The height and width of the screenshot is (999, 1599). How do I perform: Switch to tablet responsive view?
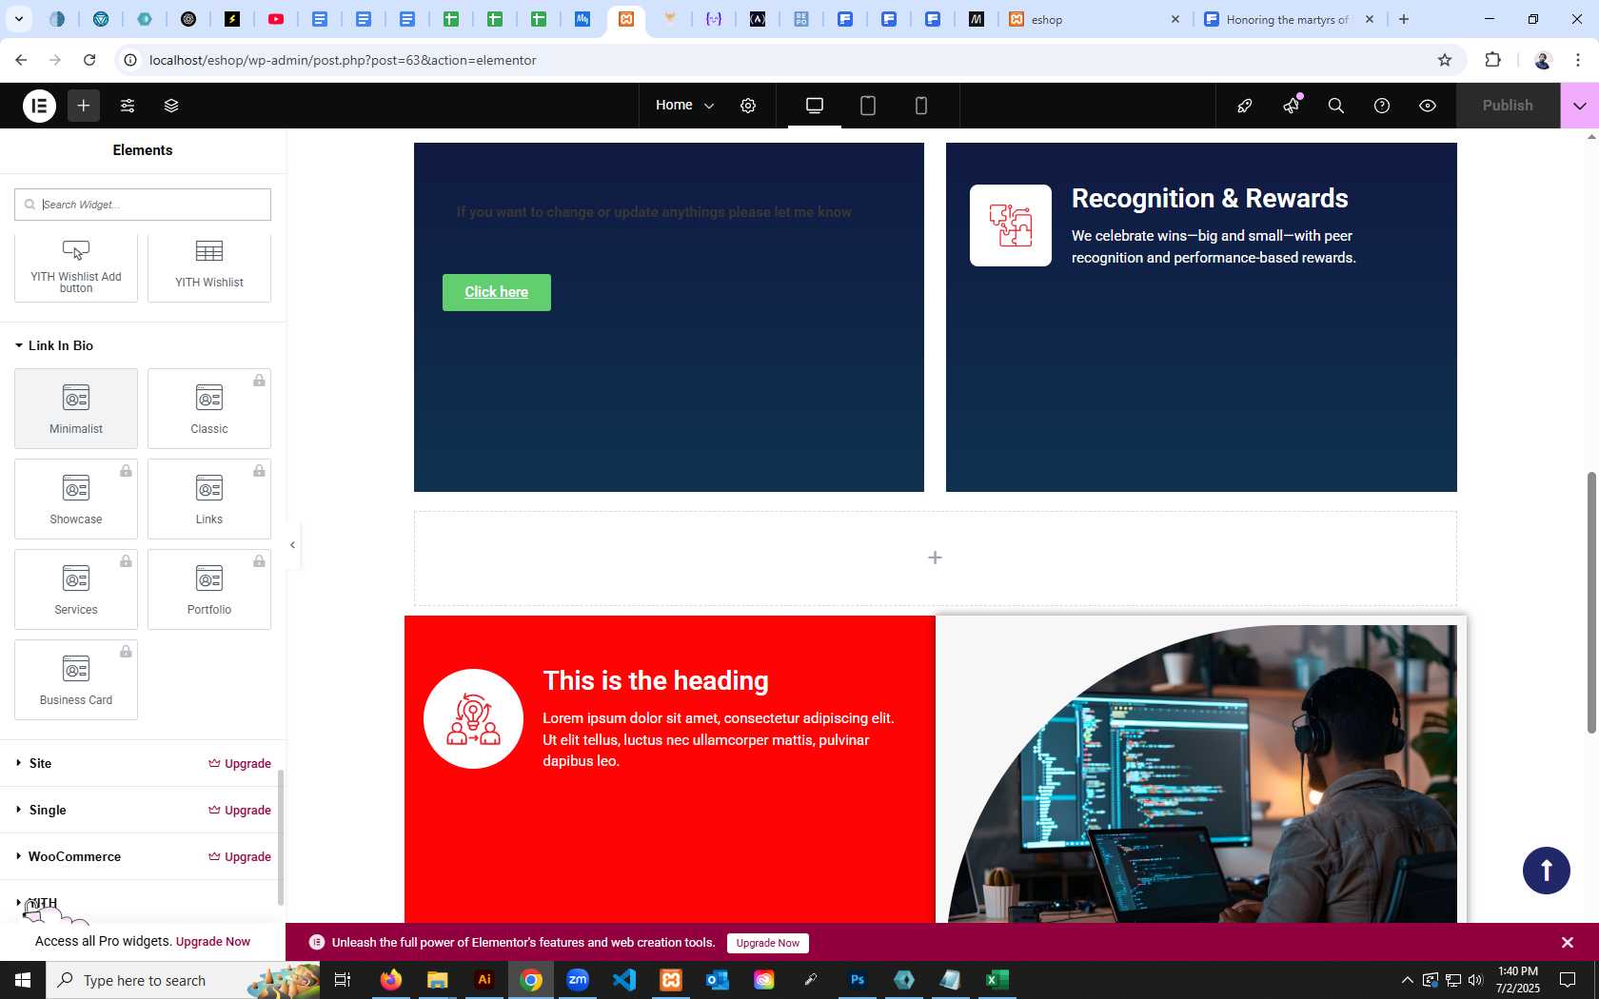click(868, 106)
